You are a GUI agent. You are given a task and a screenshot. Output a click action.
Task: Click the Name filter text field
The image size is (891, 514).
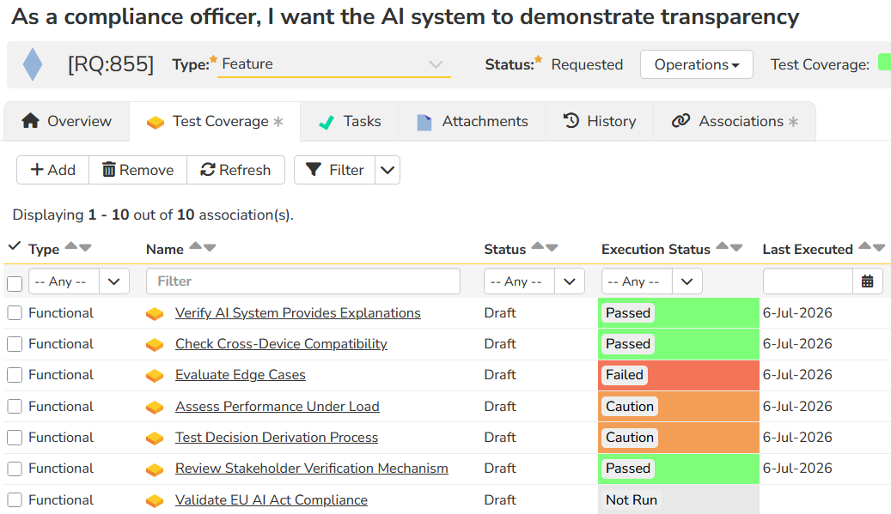(x=303, y=281)
